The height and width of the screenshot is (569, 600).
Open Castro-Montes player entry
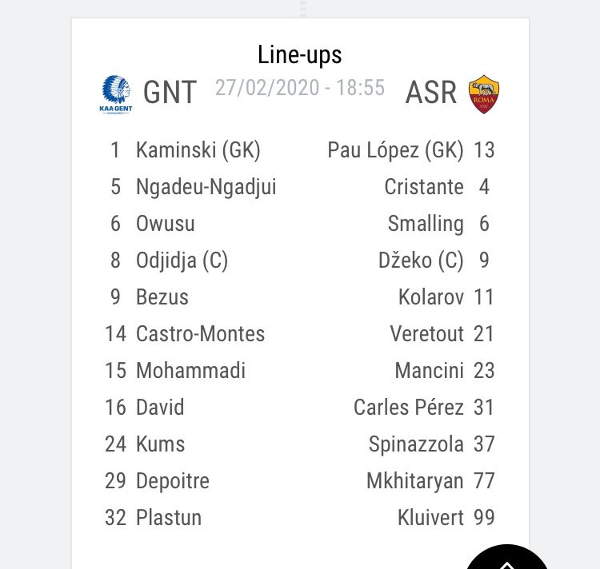pos(201,333)
